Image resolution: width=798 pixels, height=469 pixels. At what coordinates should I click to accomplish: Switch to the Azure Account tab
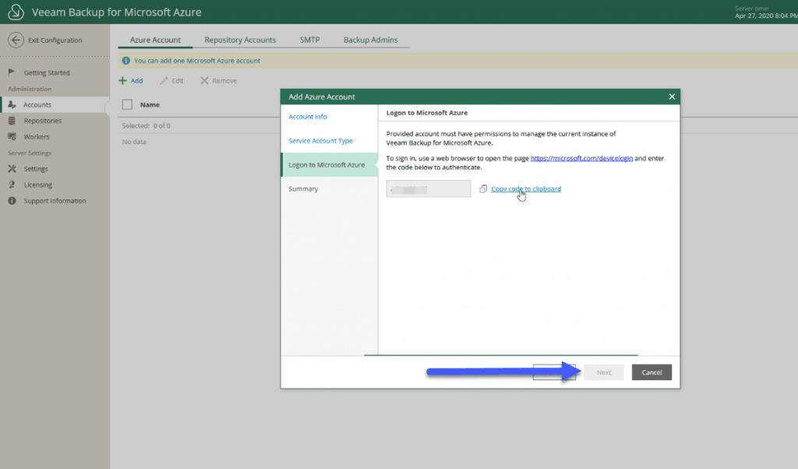coord(155,40)
